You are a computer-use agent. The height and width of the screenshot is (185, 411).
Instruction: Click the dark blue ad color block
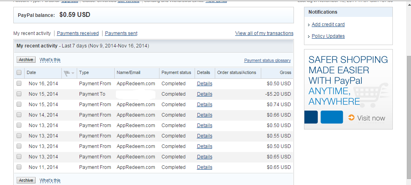(311, 117)
